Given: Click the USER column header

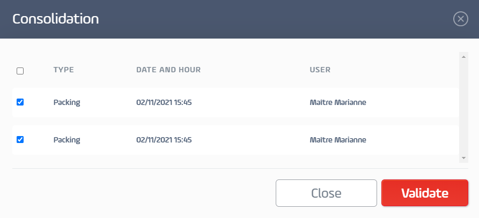Looking at the screenshot, I should click(x=320, y=70).
